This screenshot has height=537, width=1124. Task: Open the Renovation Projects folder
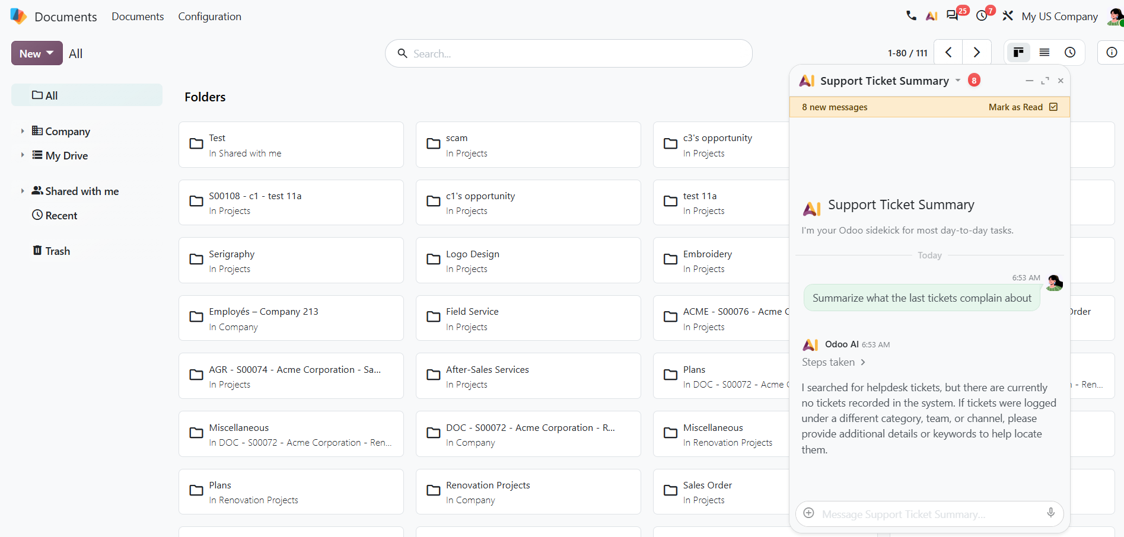click(x=528, y=492)
